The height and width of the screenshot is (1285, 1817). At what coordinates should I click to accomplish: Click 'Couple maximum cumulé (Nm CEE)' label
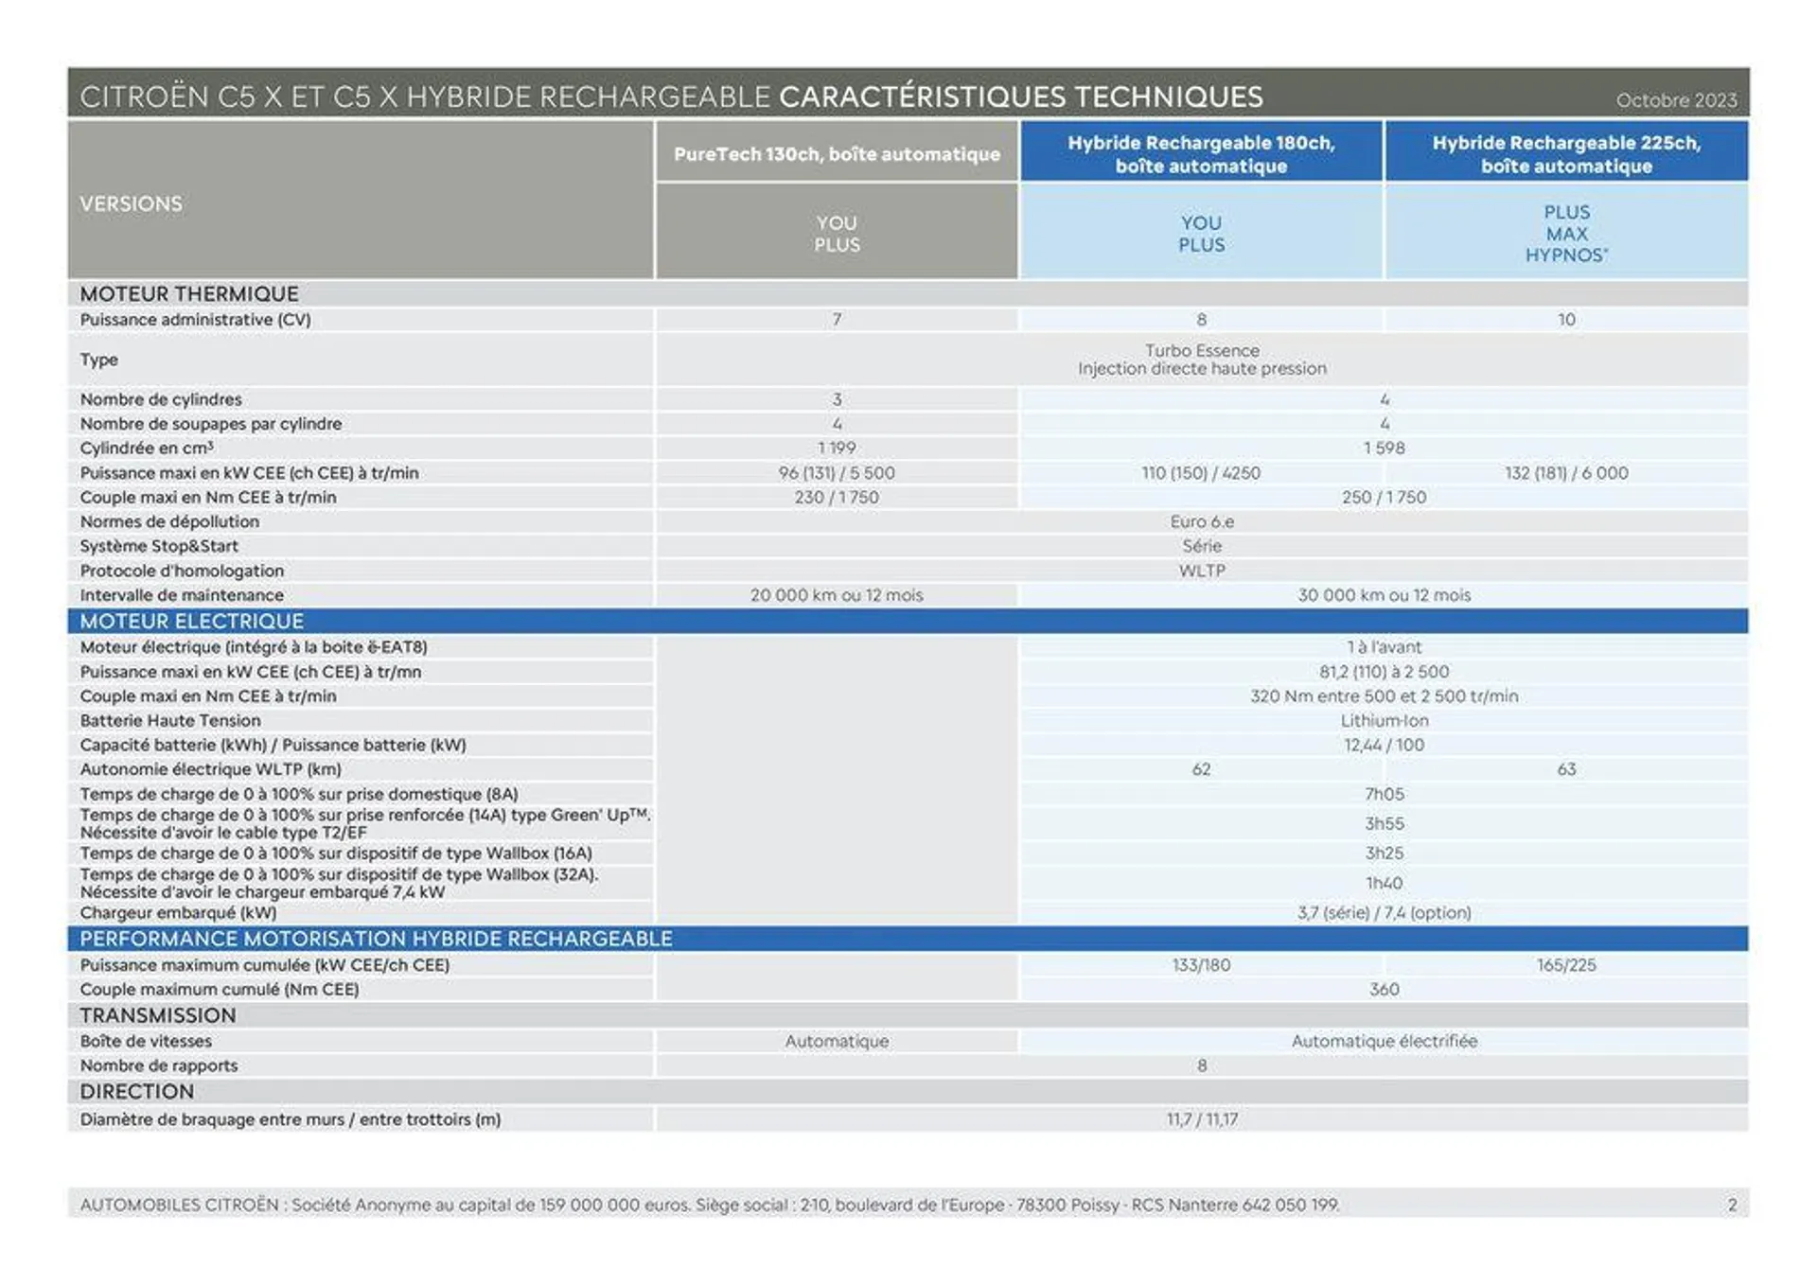click(x=220, y=990)
